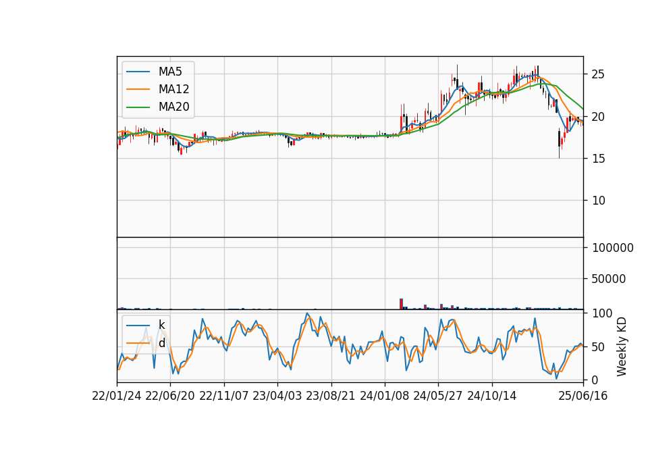Viewport: 648px width, 466px height.
Task: Click the MA5 legend label
Action: pos(170,72)
